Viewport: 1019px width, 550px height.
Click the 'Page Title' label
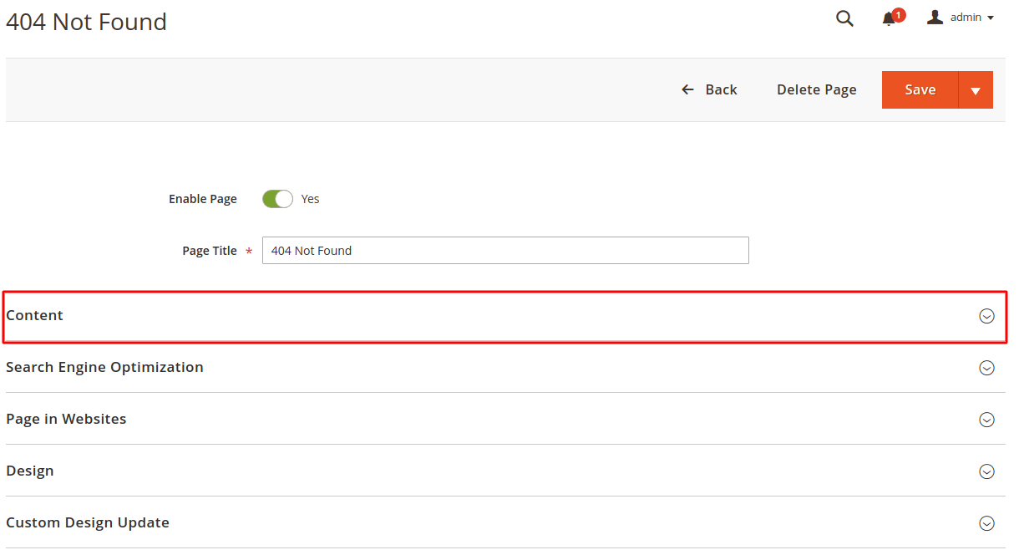coord(210,251)
